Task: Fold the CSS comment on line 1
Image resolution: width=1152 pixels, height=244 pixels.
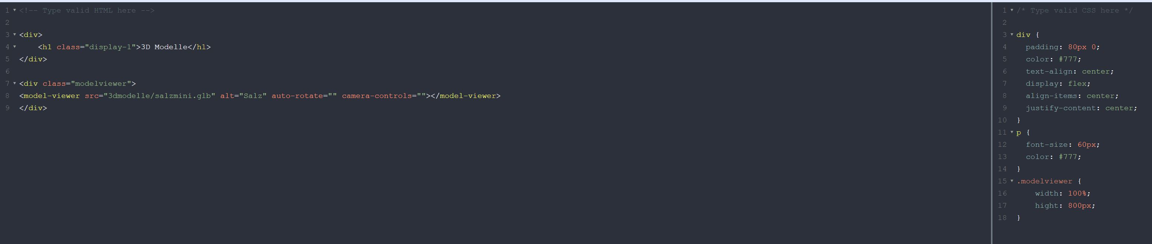Action: coord(1012,10)
